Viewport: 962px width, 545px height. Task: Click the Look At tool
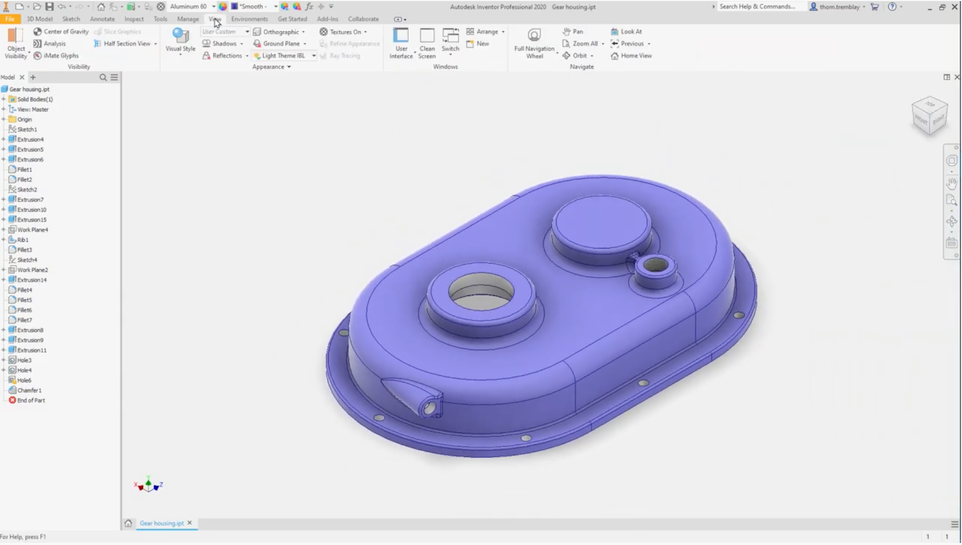click(626, 31)
